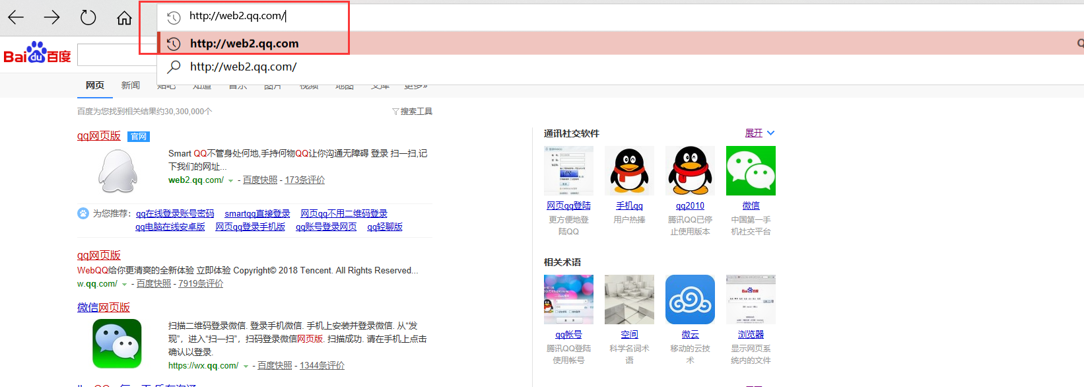
Task: Select the 网页 tab
Action: tap(95, 85)
